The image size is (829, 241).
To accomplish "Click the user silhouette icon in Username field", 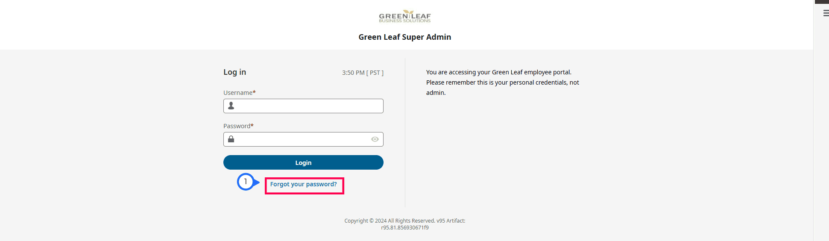I will coord(231,106).
